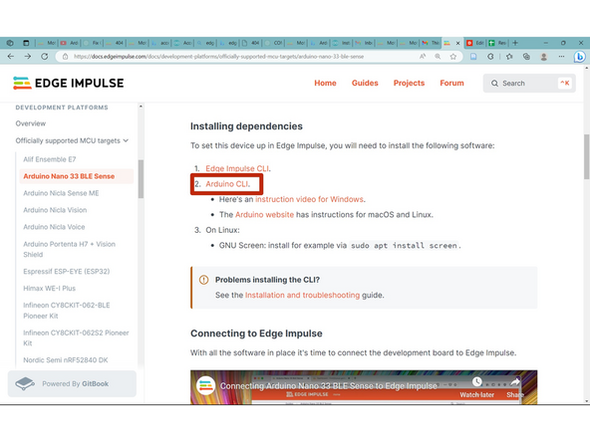This screenshot has width=590, height=442.
Task: Click the address bar URL field
Action: pyautogui.click(x=241, y=57)
